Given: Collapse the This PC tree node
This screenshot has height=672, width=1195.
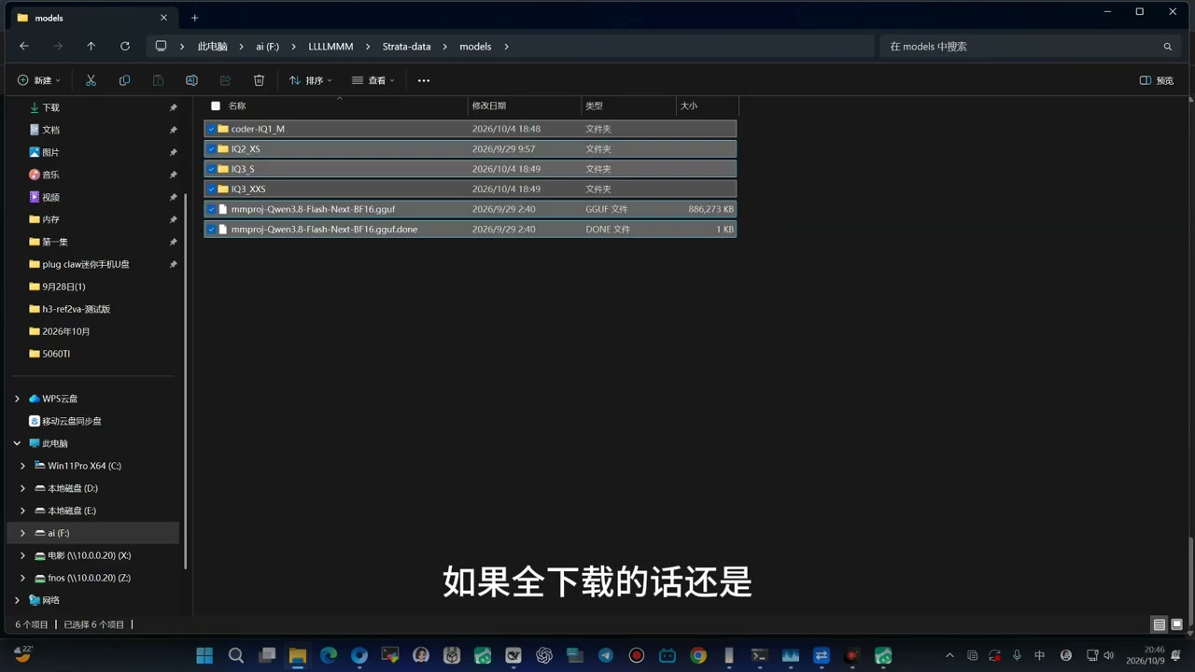Looking at the screenshot, I should click(x=17, y=443).
